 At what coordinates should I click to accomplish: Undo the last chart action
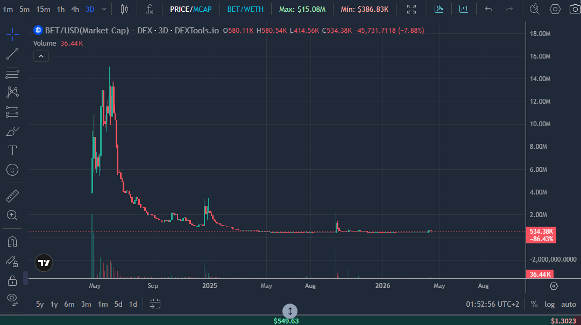point(488,9)
